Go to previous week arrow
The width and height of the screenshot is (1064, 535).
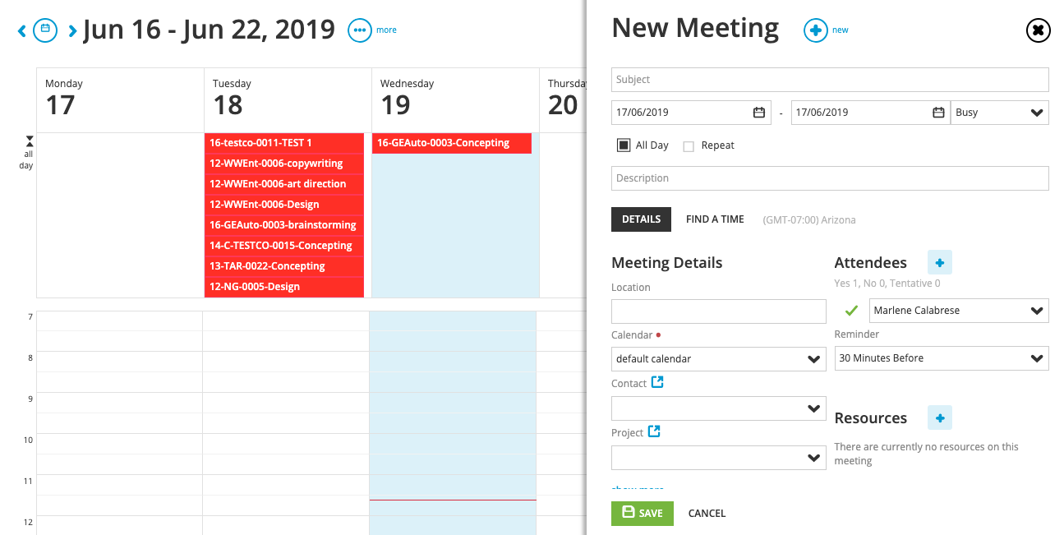tap(22, 31)
